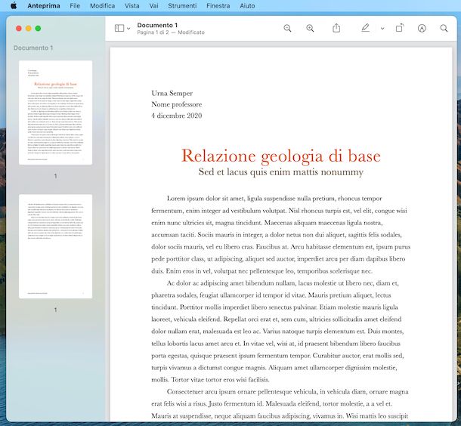Show the Markup toolbar
The image size is (461, 426).
422,28
